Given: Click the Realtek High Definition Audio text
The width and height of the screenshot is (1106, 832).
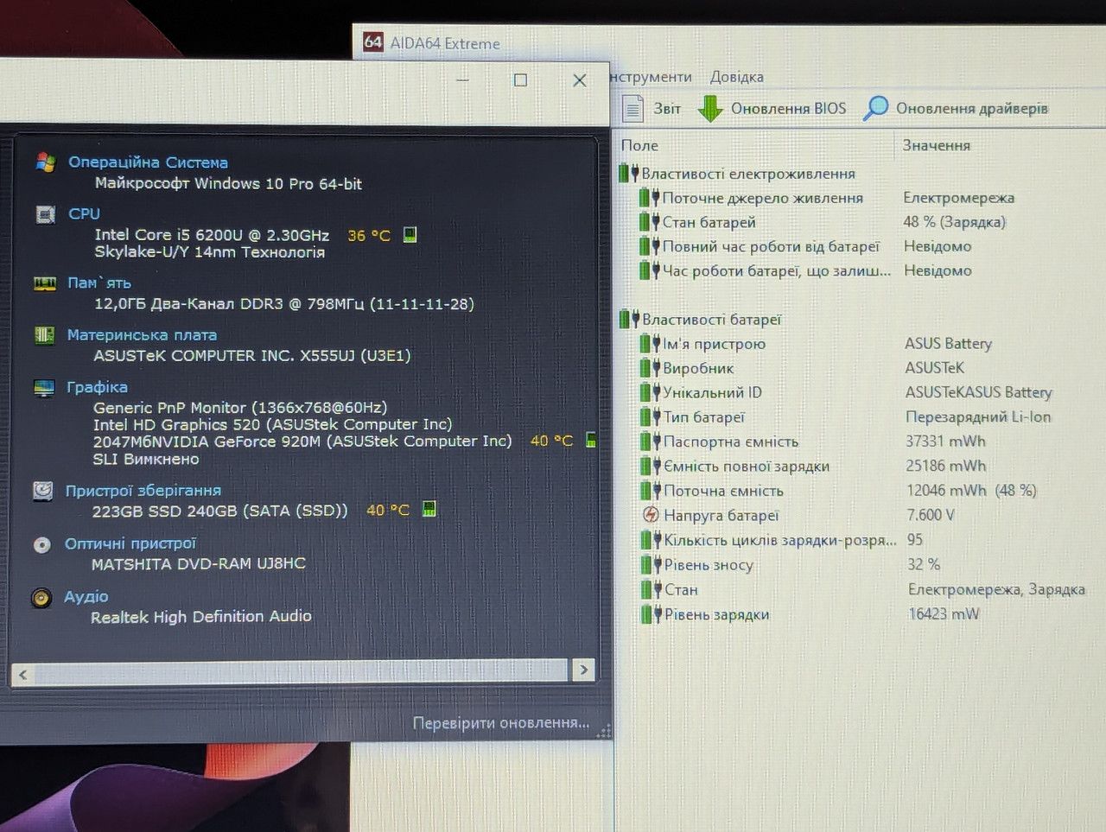Looking at the screenshot, I should coord(201,616).
